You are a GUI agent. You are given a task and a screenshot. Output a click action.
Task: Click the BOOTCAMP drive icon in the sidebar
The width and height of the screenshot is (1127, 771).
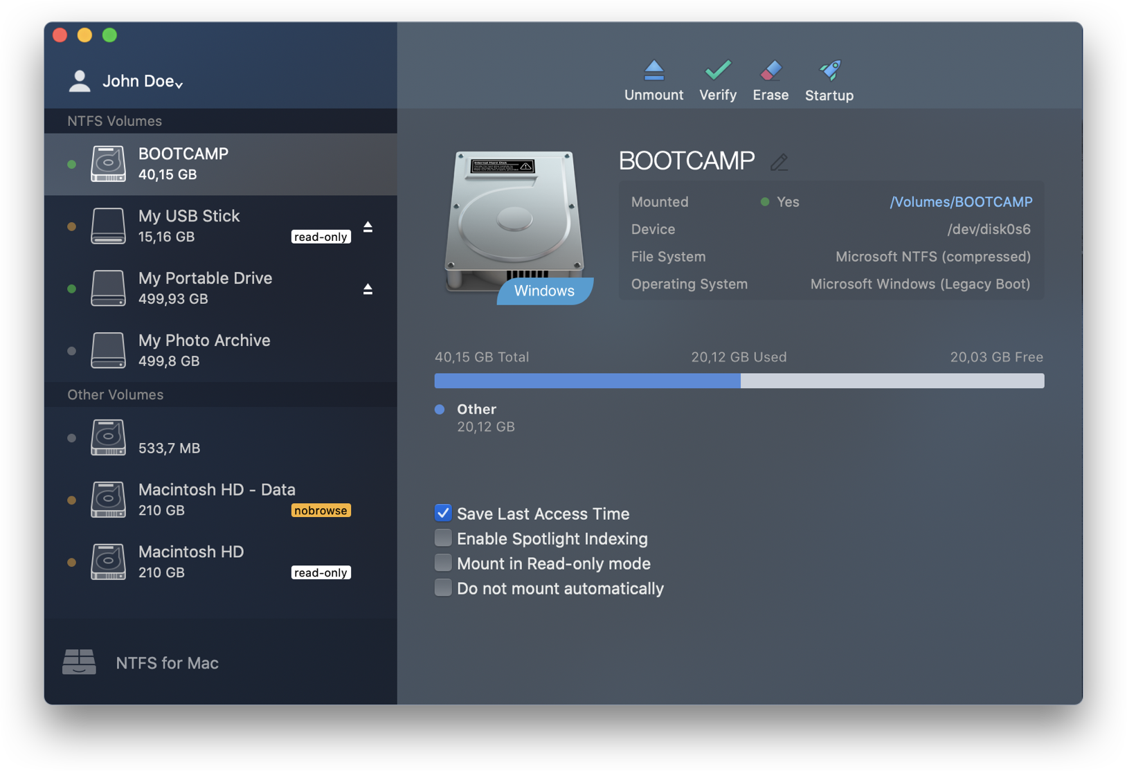coord(108,164)
